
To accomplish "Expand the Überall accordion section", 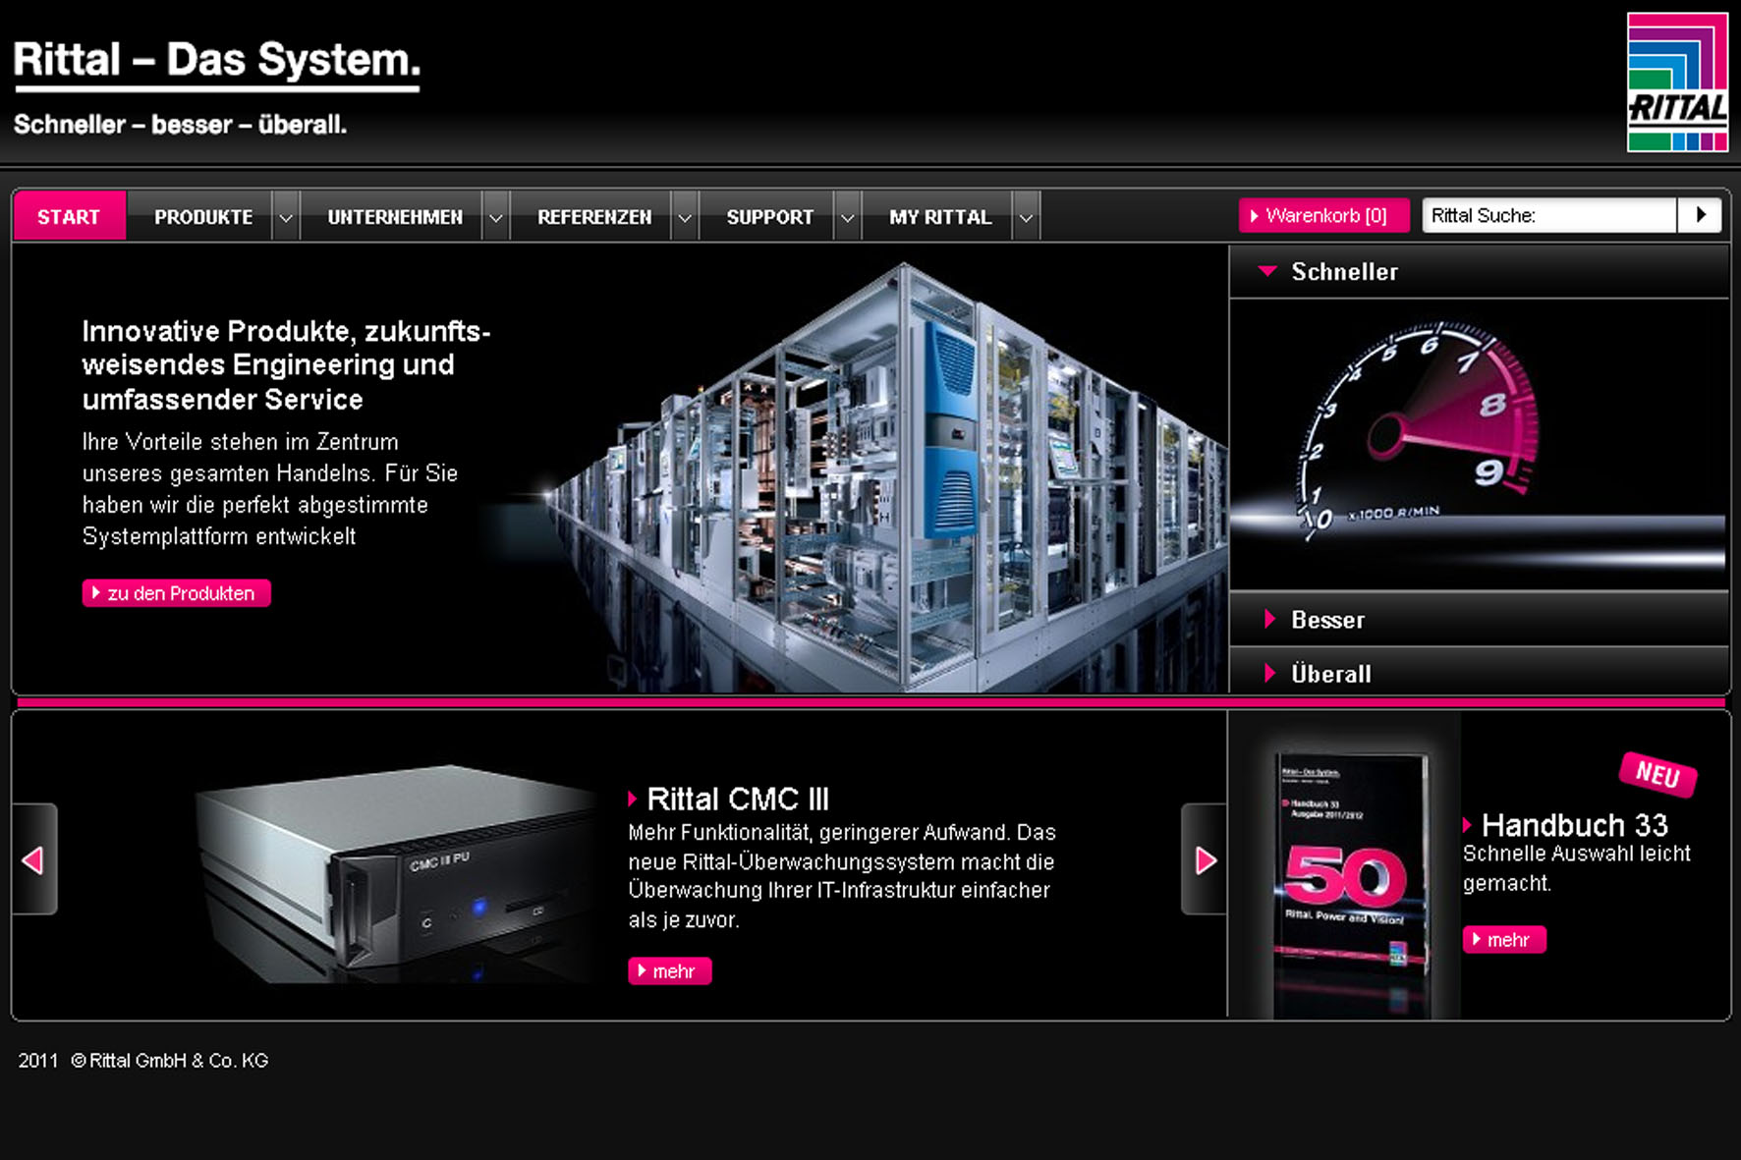I will pos(1479,673).
